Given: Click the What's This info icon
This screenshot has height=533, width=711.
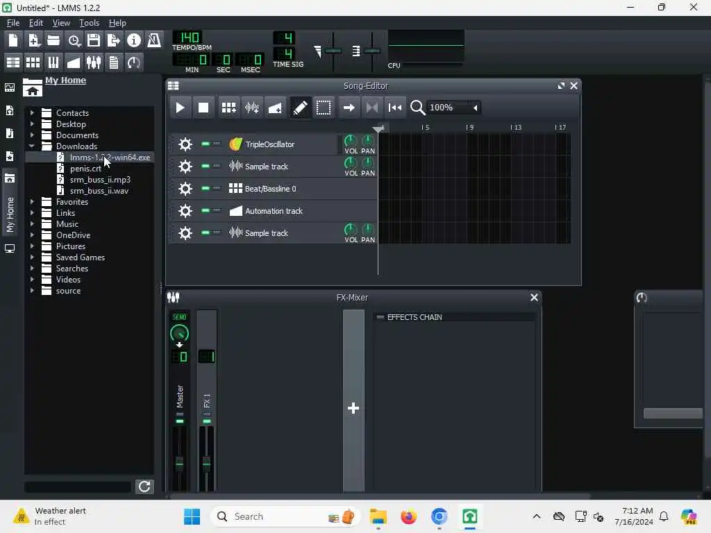Looking at the screenshot, I should [x=134, y=40].
